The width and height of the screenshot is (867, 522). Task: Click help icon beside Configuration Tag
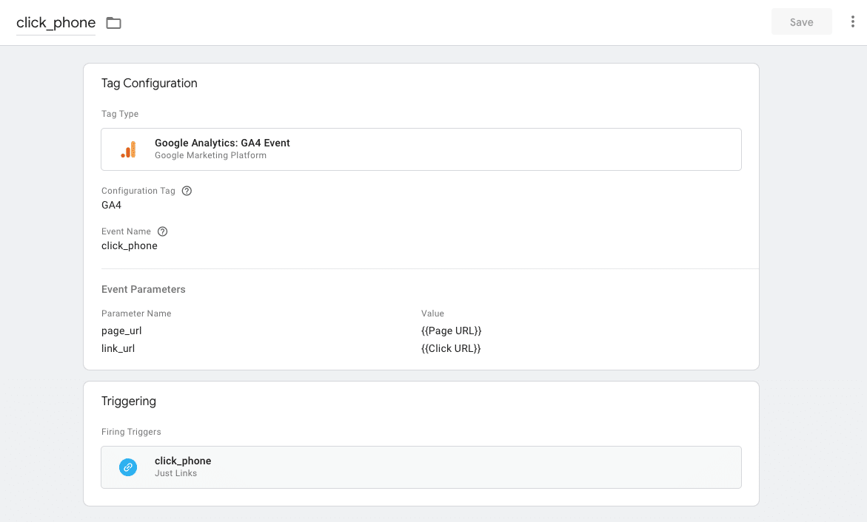(187, 191)
